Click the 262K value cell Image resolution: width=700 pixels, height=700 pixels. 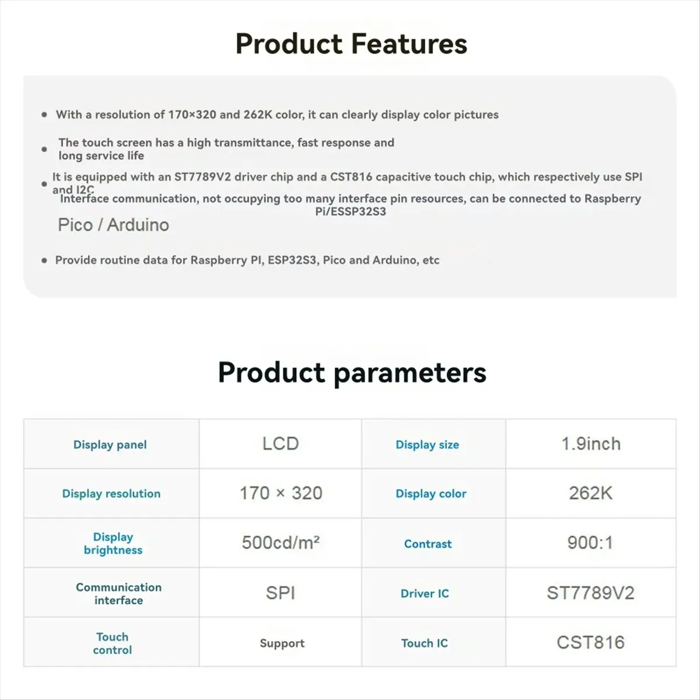click(x=591, y=494)
